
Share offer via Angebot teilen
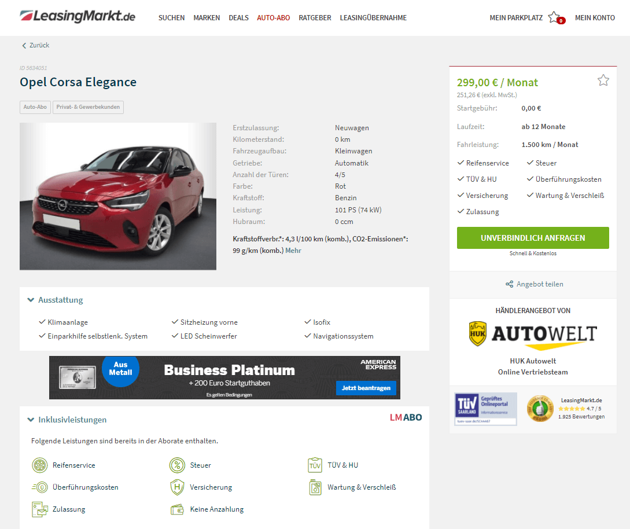540,284
